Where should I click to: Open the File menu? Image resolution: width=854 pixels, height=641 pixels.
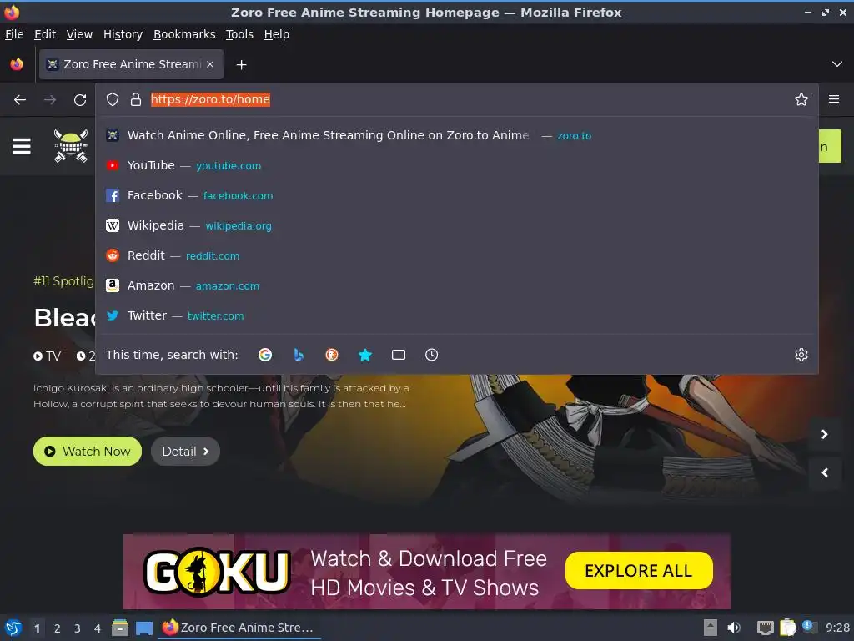pyautogui.click(x=14, y=34)
